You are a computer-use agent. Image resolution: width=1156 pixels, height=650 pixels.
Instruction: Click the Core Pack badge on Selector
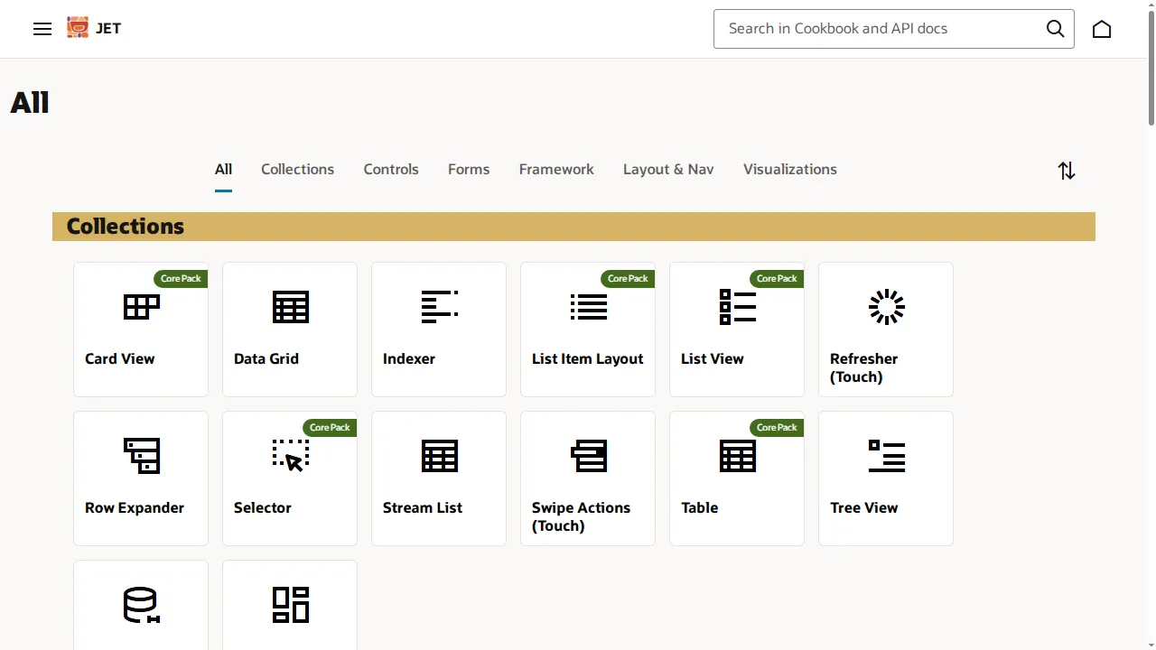(x=330, y=428)
